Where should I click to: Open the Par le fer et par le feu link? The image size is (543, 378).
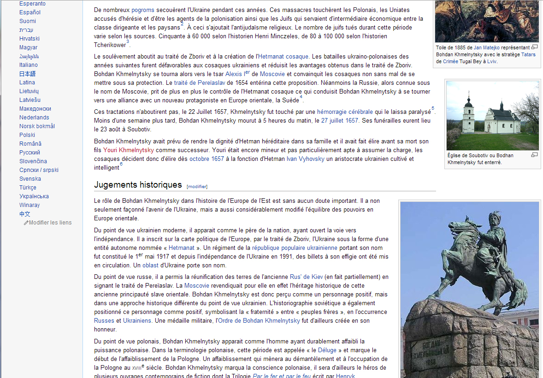click(x=282, y=376)
